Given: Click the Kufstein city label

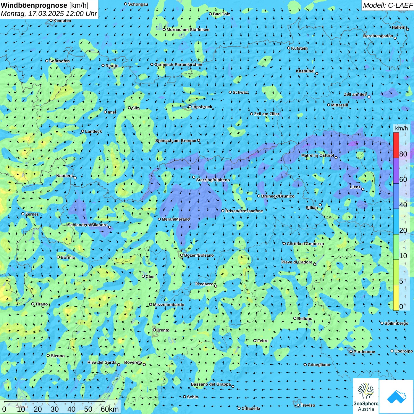Looking at the screenshot, I should tap(299, 48).
